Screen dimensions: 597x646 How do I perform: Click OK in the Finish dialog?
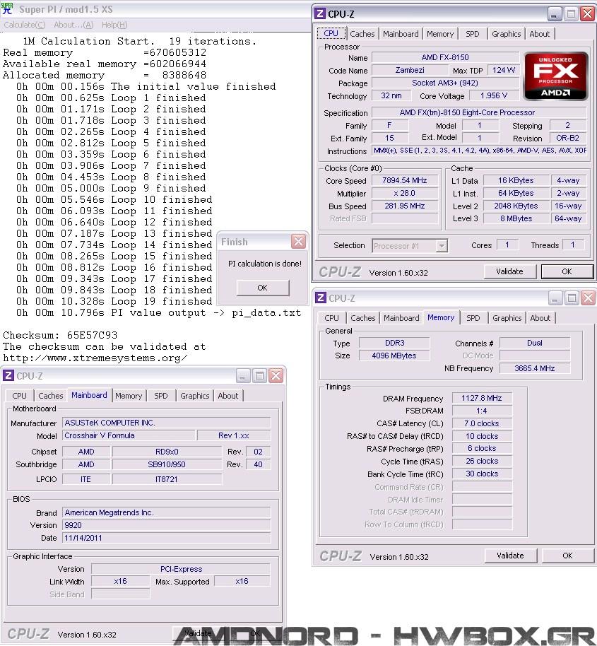[263, 288]
